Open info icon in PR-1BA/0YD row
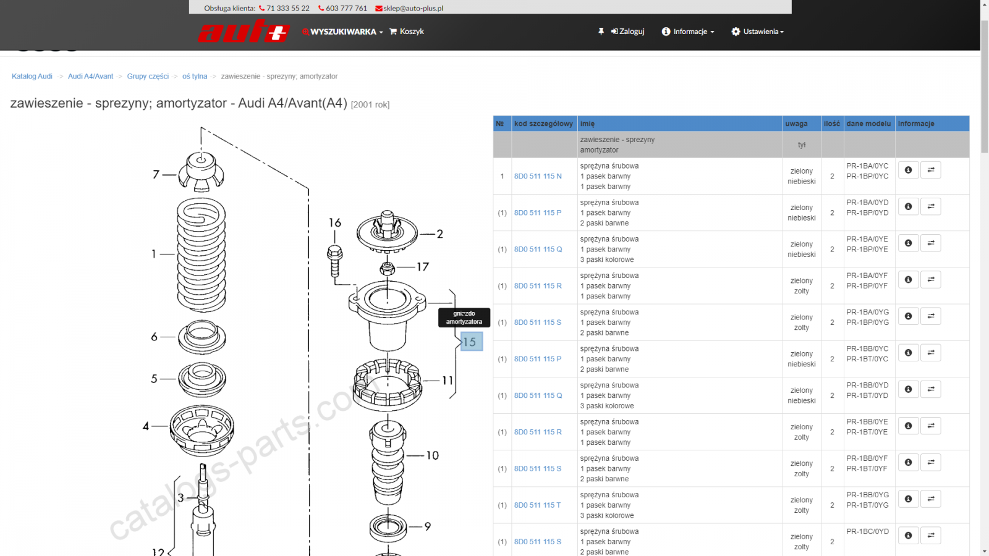 point(908,206)
